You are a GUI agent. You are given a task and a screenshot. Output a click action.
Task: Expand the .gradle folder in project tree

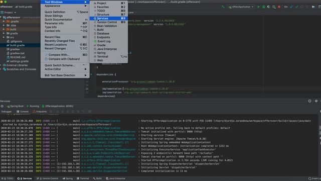pyautogui.click(x=4, y=21)
